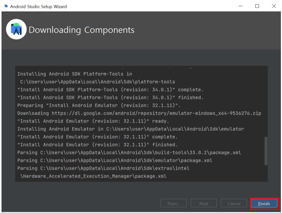Click the 'Installing Android Emulator in' line
282x213 pixels.
(131, 129)
